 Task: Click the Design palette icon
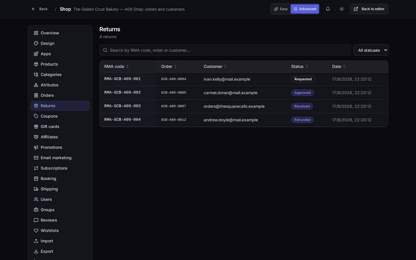coord(36,43)
